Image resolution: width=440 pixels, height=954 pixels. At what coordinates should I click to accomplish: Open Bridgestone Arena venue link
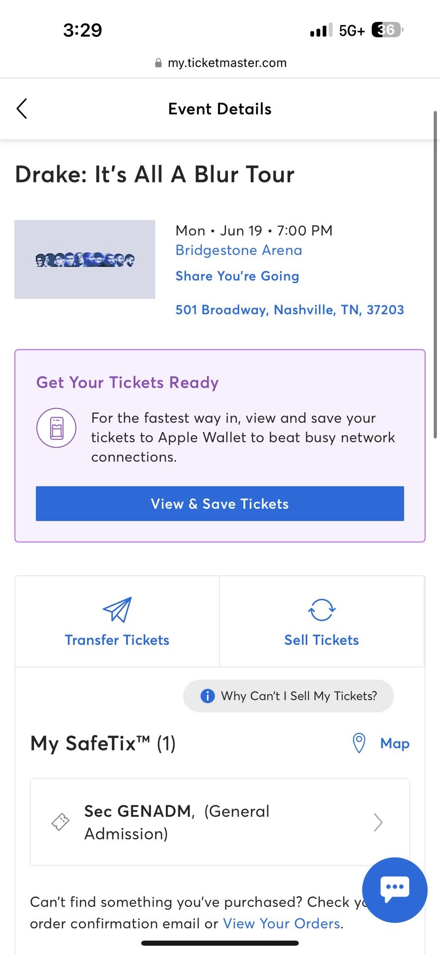click(x=239, y=250)
